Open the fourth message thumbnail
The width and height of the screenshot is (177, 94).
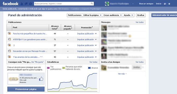pyautogui.click(x=104, y=49)
